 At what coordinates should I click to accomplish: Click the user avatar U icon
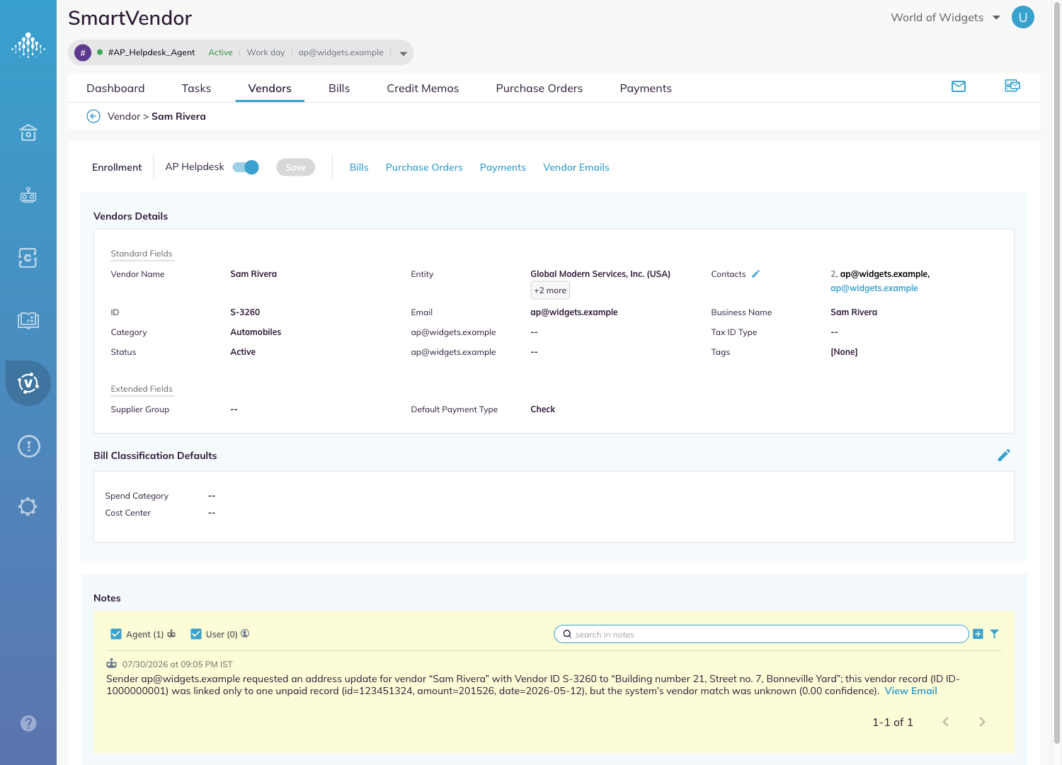(1022, 17)
